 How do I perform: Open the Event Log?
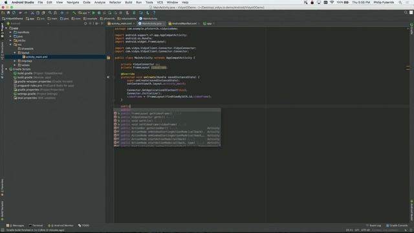pos(374,226)
